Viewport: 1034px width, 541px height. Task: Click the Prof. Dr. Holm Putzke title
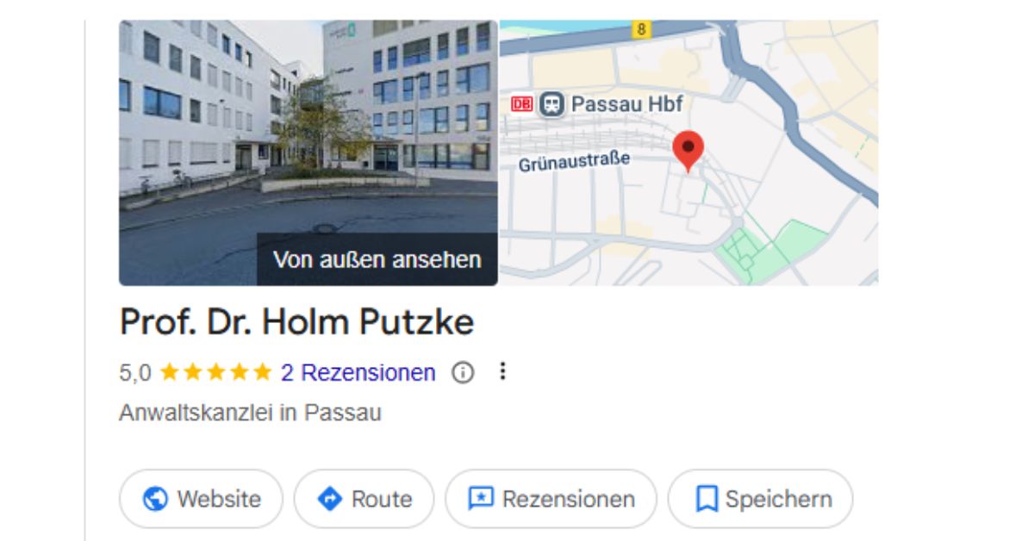click(296, 323)
